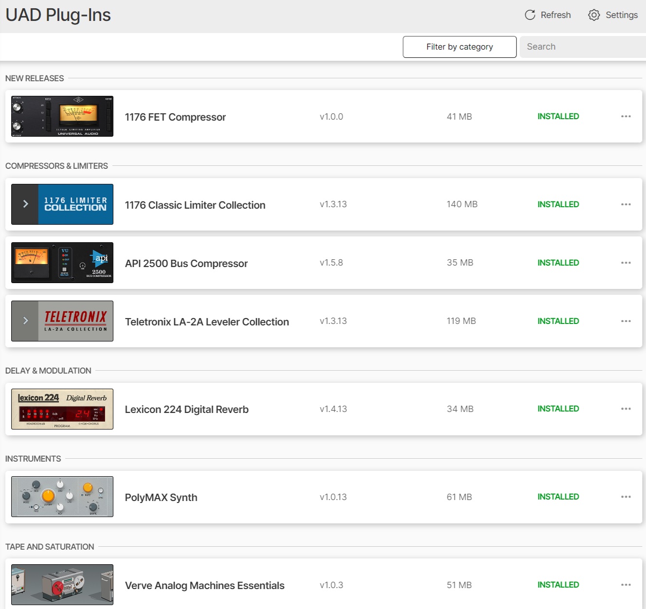Select the 1176 Classic Limiter Collection name
Image resolution: width=646 pixels, height=609 pixels.
pos(195,205)
